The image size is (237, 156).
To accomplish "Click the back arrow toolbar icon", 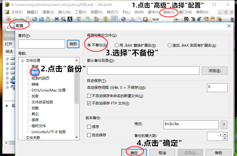I will 15,19.
